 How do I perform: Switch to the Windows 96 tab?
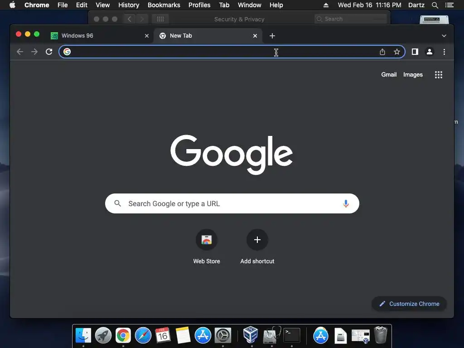tap(100, 36)
